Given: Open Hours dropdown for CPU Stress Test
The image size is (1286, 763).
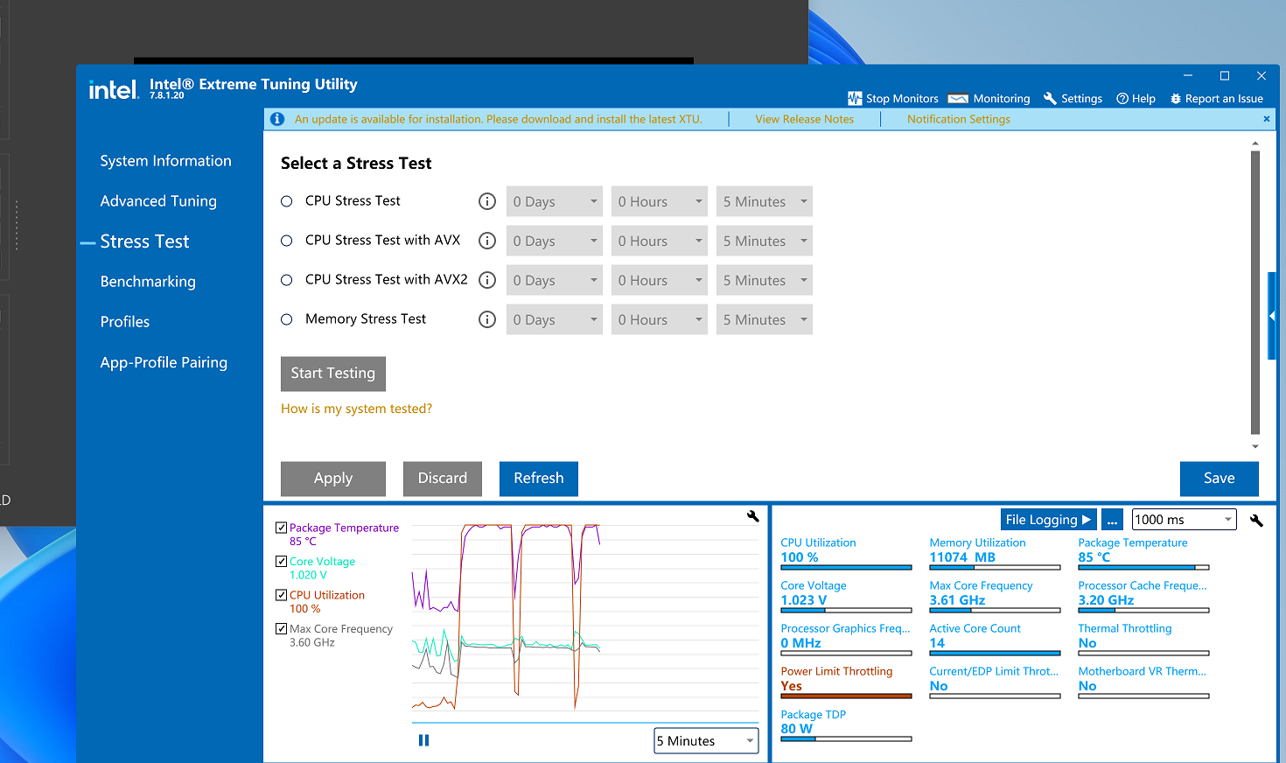Looking at the screenshot, I should (660, 201).
